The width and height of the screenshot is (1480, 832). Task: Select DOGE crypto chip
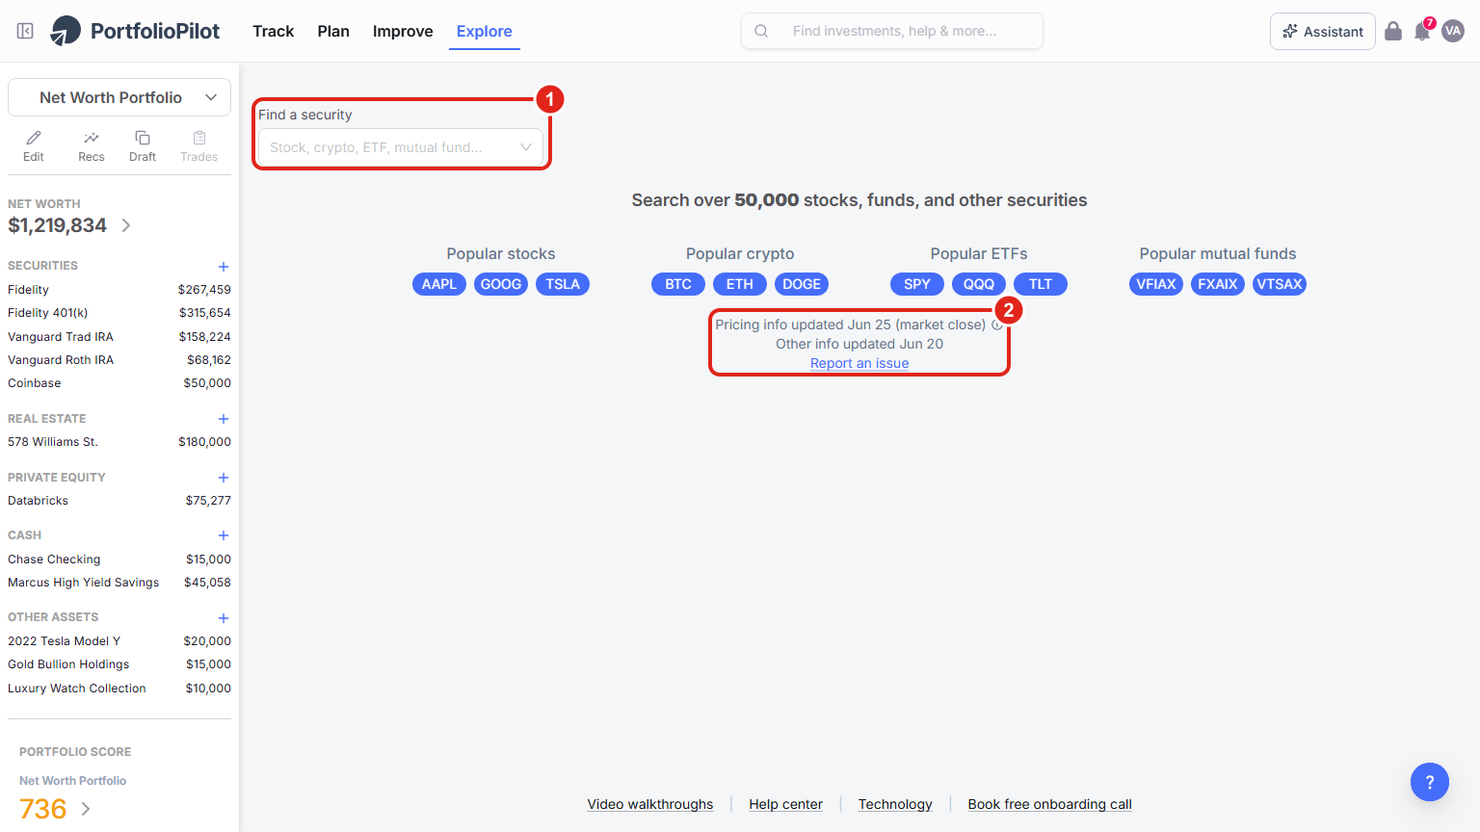coord(802,284)
